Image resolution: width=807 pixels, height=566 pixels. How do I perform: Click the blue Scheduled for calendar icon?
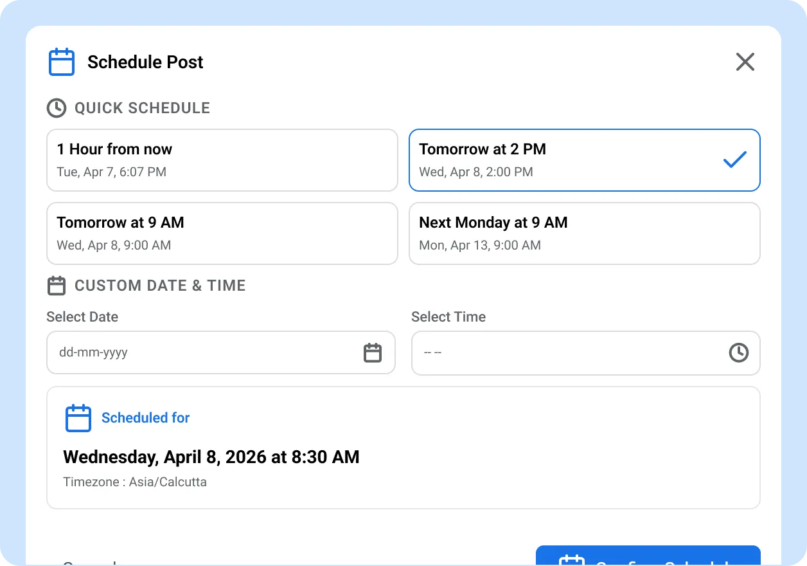pyautogui.click(x=78, y=417)
